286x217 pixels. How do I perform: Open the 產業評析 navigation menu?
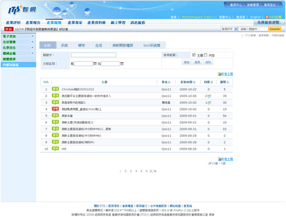pos(13,23)
